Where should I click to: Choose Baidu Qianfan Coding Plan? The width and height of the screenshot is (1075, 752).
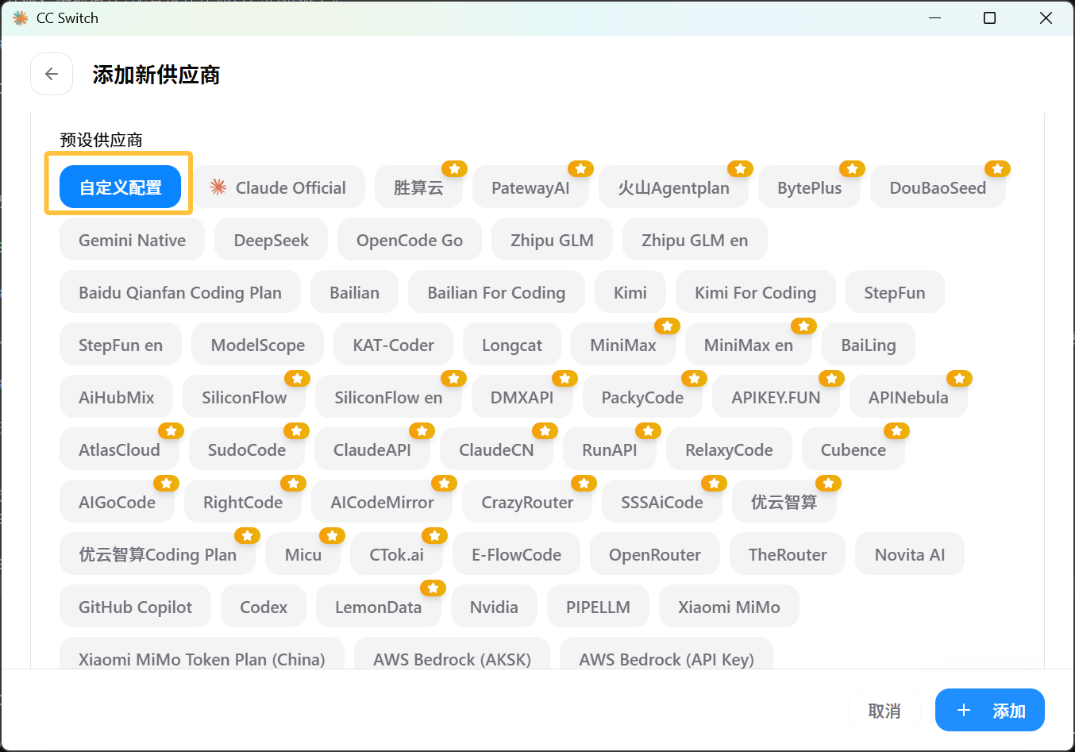tap(180, 292)
